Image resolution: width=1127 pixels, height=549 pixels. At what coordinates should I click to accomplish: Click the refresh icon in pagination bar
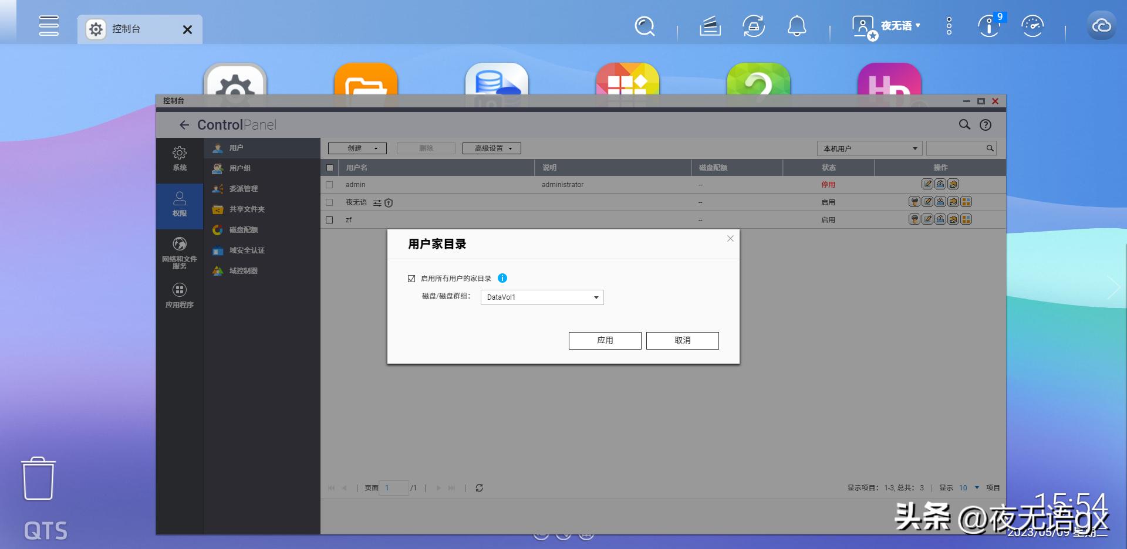pos(479,488)
